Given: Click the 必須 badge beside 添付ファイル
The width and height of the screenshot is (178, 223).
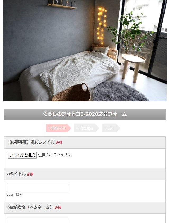Looking at the screenshot, I should pyautogui.click(x=59, y=142).
